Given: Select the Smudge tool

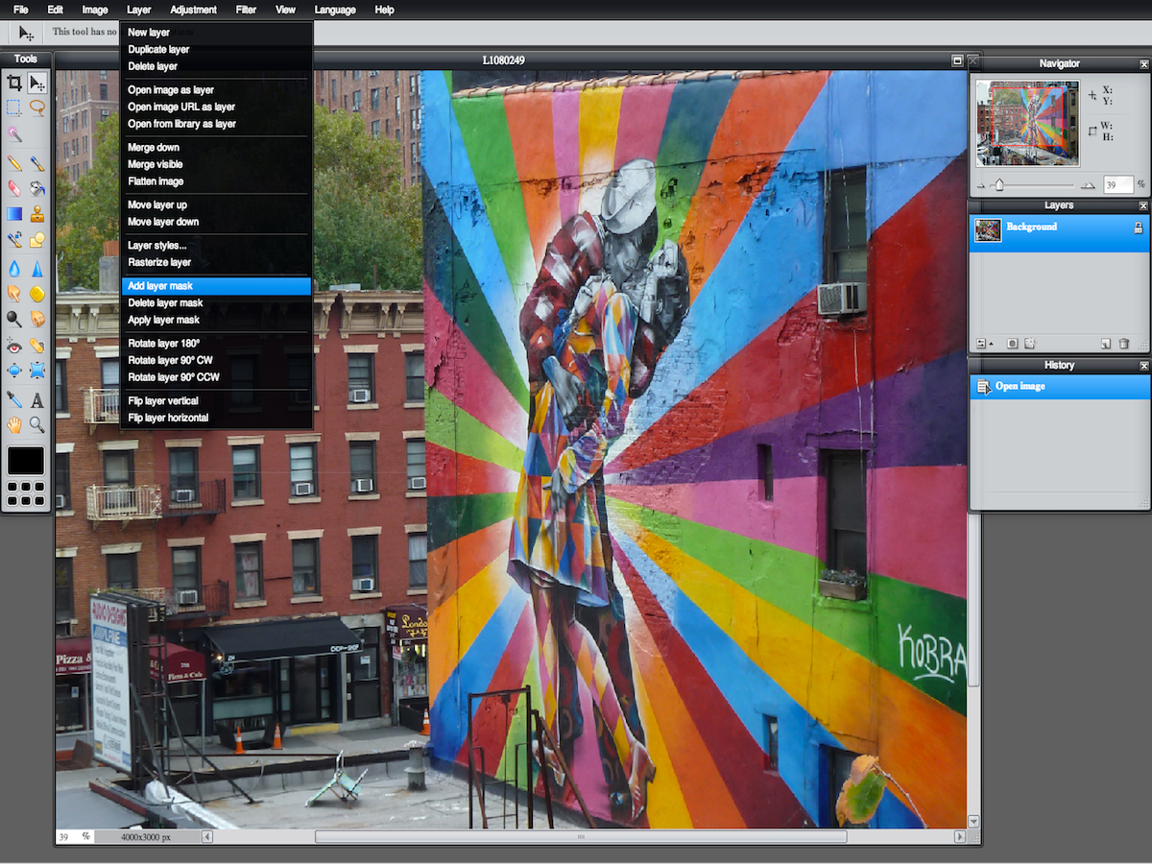Looking at the screenshot, I should [x=14, y=293].
